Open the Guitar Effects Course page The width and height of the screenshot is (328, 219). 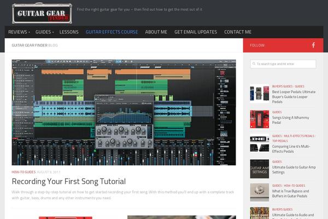[x=112, y=32]
